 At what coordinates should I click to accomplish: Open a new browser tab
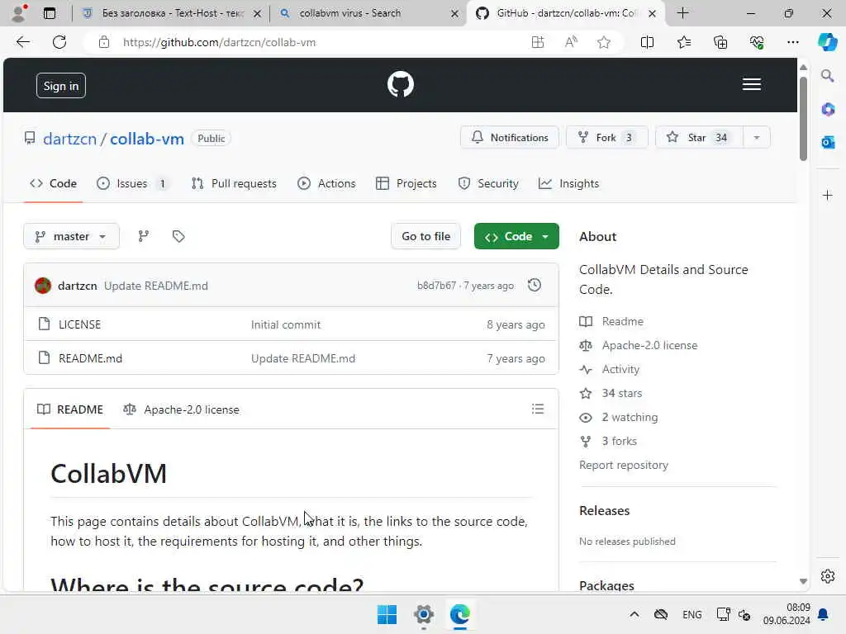tap(682, 13)
